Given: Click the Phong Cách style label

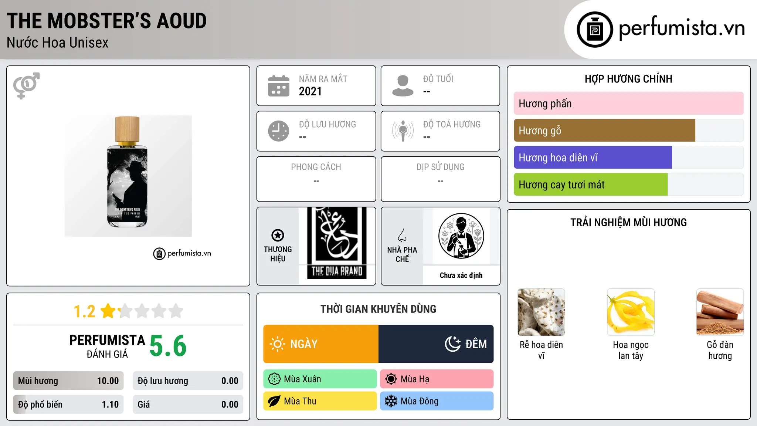Looking at the screenshot, I should 316,167.
